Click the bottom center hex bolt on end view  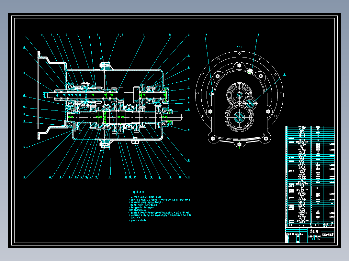click(x=239, y=144)
